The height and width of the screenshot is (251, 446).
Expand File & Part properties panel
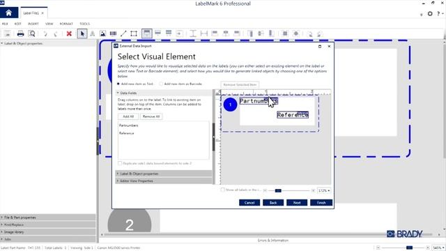coord(48,218)
